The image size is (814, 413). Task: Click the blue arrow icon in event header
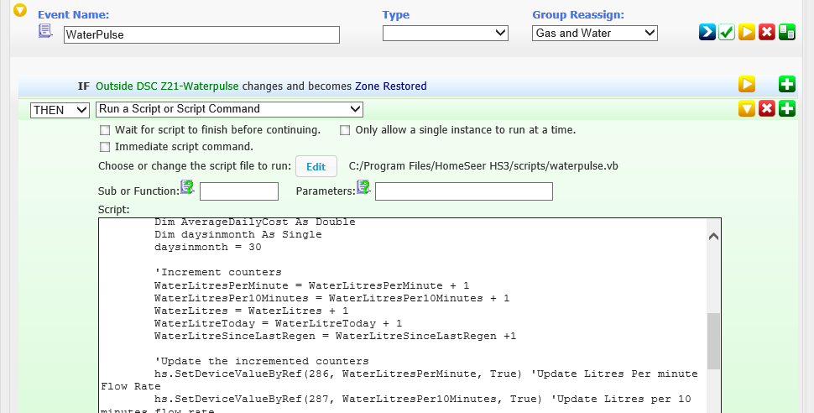tap(707, 33)
